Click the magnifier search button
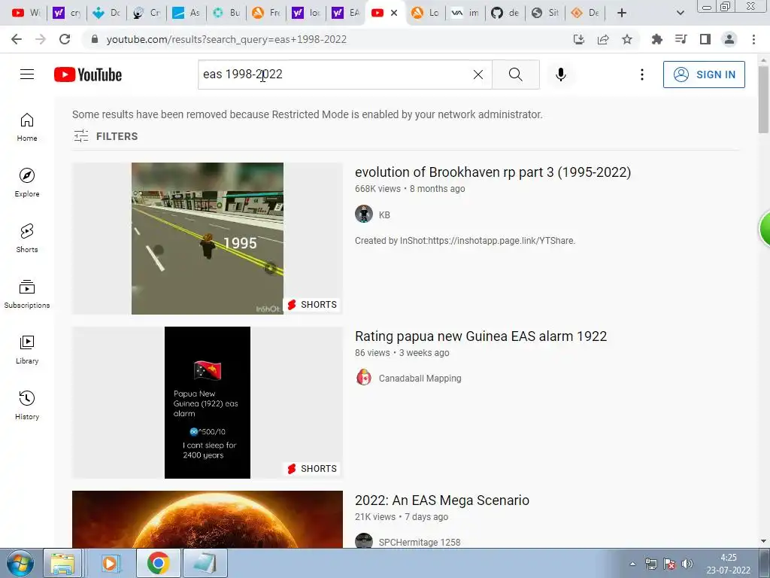The width and height of the screenshot is (770, 578). coord(516,75)
